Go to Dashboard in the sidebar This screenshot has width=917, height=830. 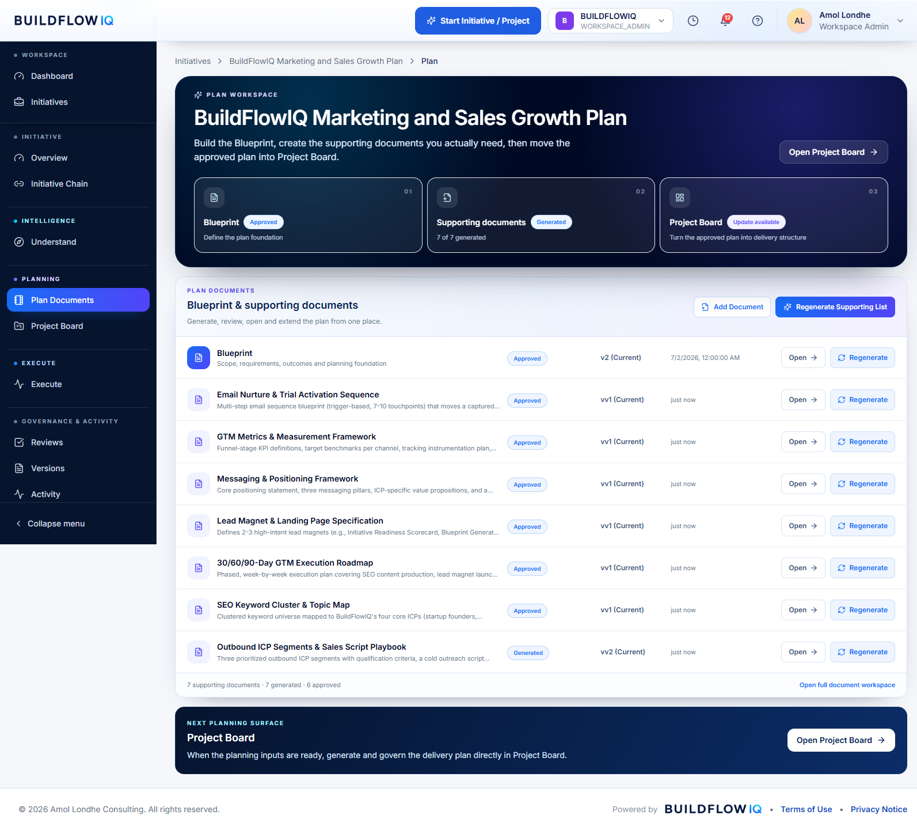[x=78, y=76]
